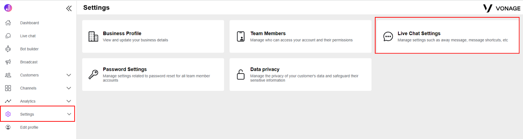The image size is (523, 139).
Task: Click the Analytics line chart icon
Action: [8, 101]
